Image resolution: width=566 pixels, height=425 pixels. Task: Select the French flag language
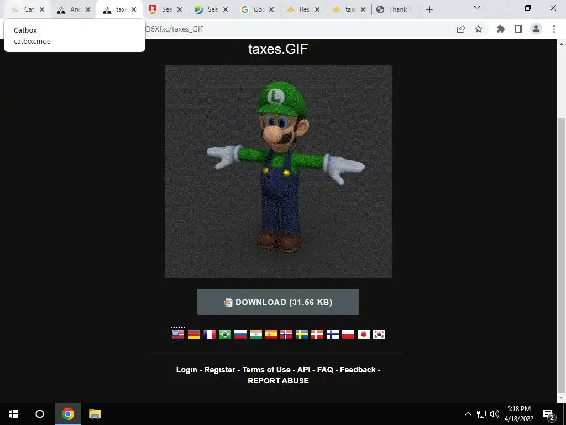[209, 334]
